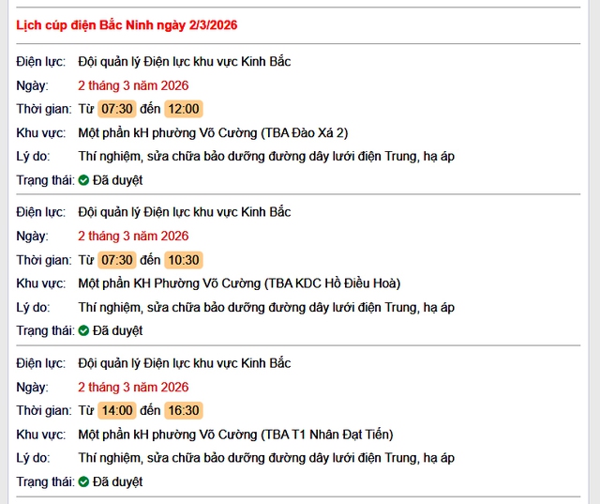Open the Lịch cúp điện Bắc Ninh heading
Screen dimensions: 600x504
click(x=127, y=24)
